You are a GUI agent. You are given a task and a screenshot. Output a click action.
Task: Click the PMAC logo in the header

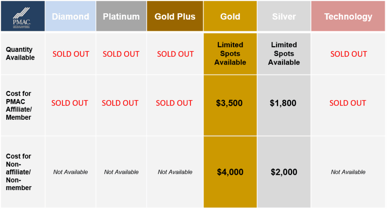[x=22, y=18]
